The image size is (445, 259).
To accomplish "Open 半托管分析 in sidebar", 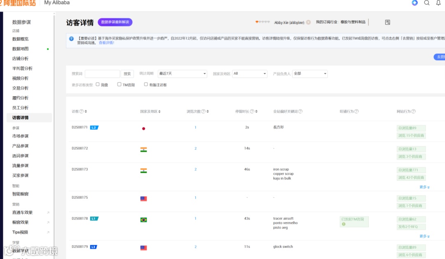I will point(22,68).
